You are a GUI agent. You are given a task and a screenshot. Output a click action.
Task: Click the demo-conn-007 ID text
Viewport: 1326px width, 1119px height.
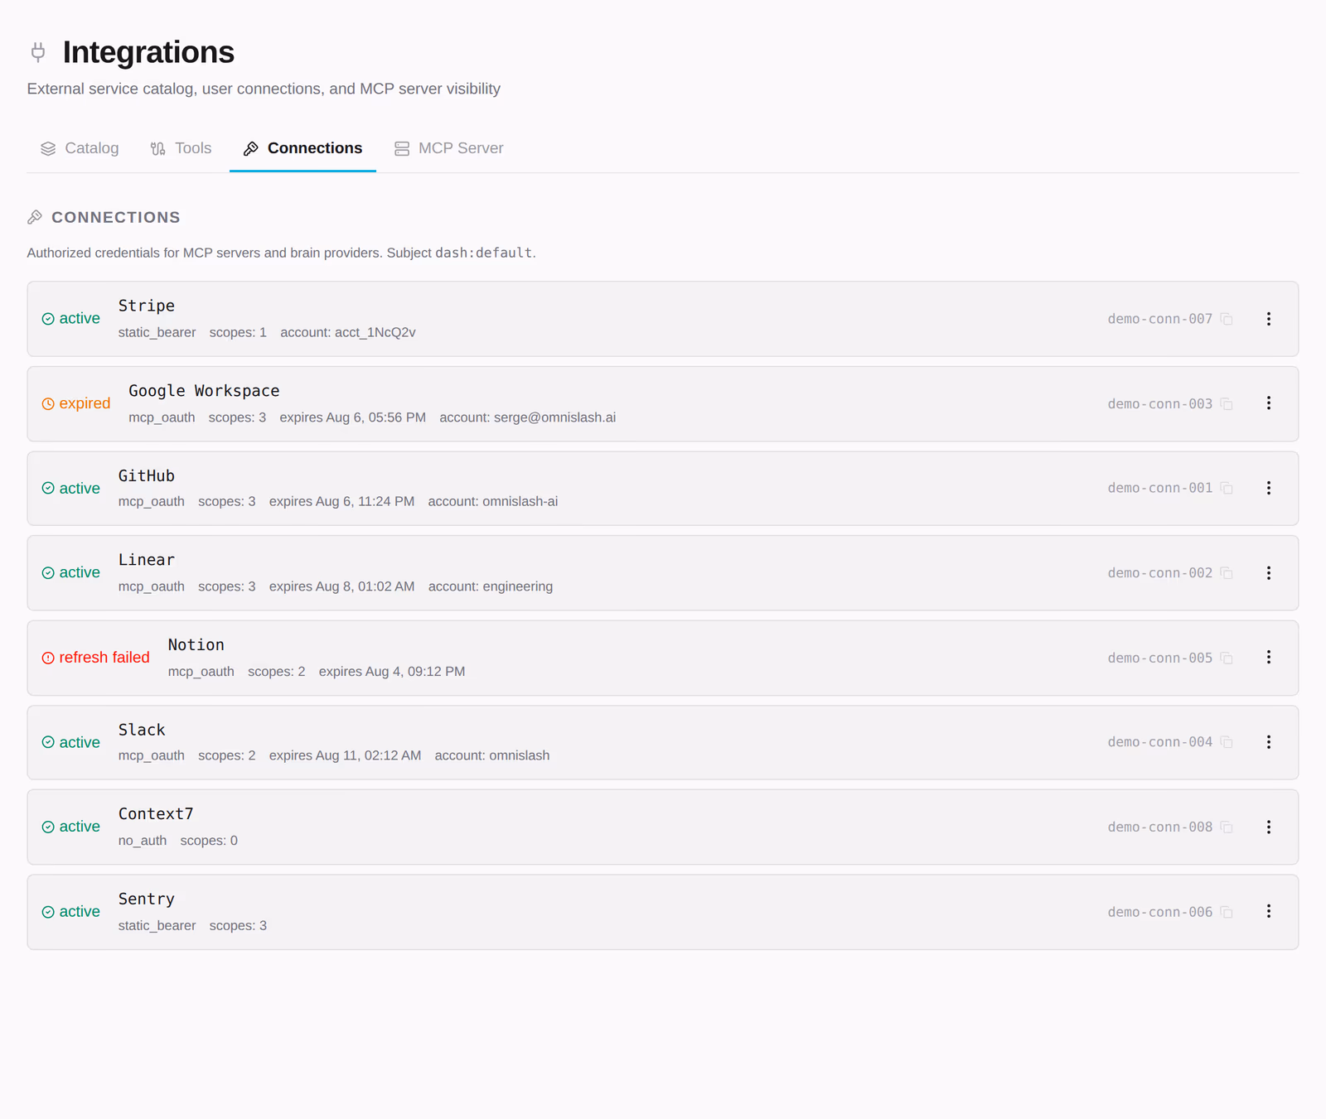coord(1160,319)
